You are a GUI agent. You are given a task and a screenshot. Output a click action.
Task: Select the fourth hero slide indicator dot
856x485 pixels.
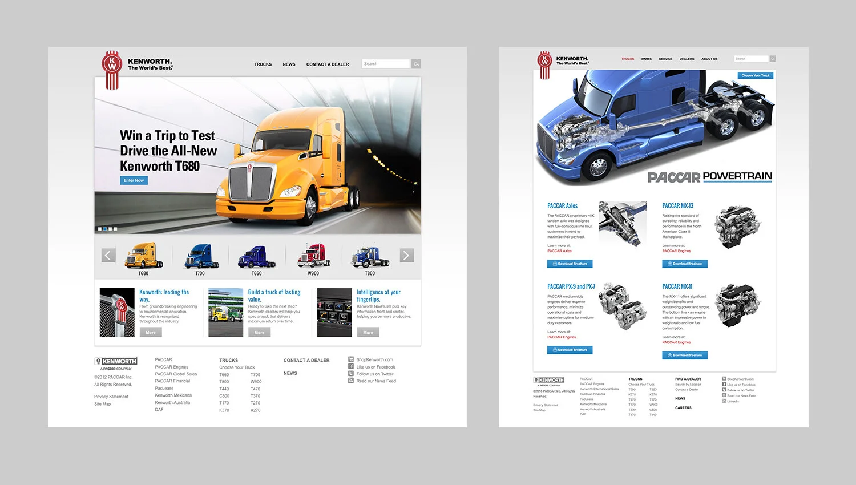point(115,229)
